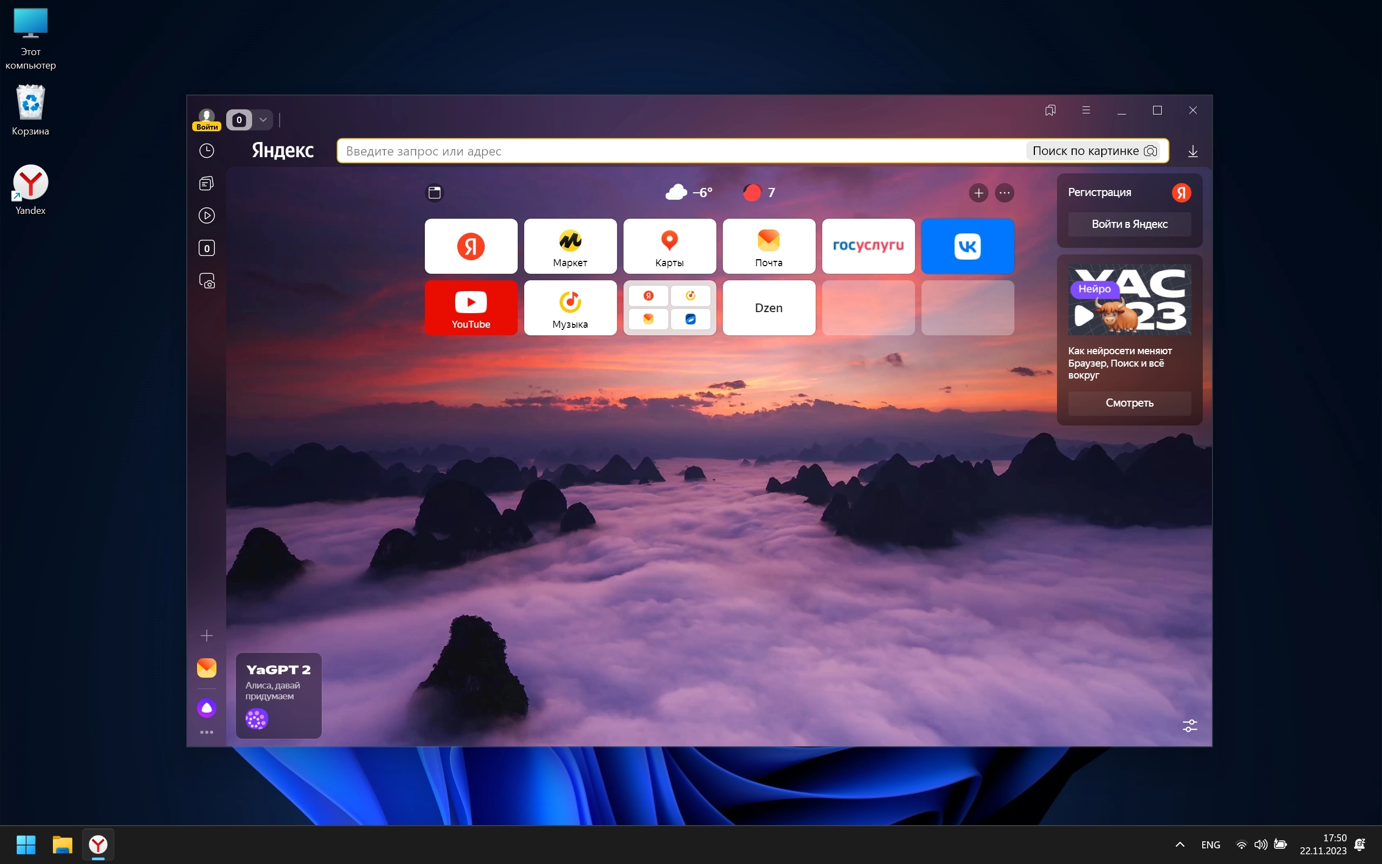The height and width of the screenshot is (864, 1382).
Task: Expand sidebar three dots more options
Action: 207,732
